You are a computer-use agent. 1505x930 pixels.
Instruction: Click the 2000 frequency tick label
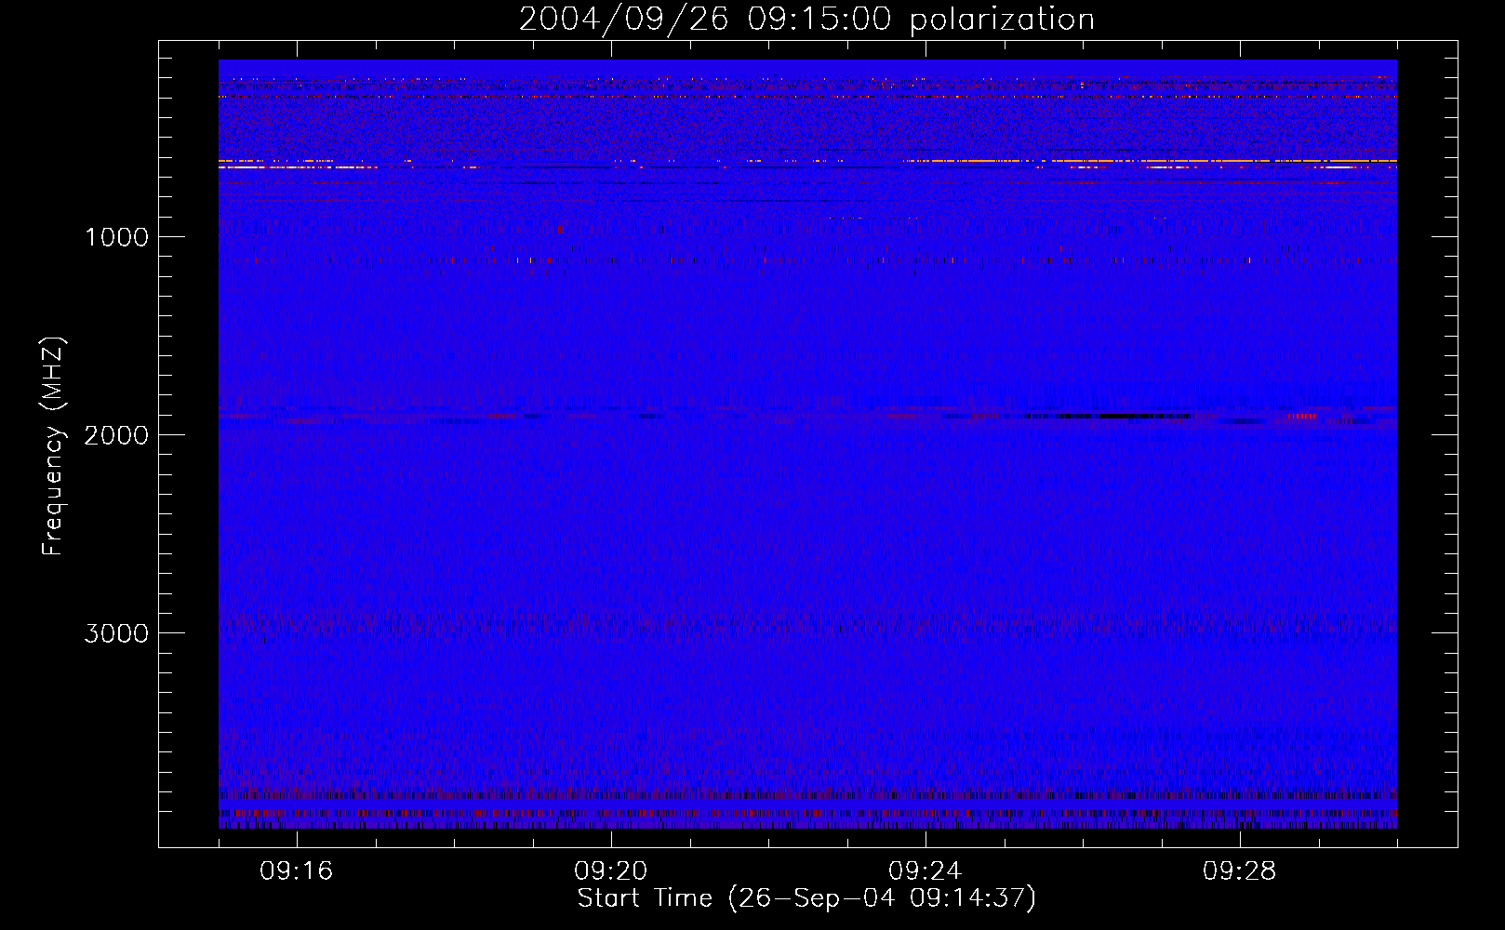coord(116,435)
